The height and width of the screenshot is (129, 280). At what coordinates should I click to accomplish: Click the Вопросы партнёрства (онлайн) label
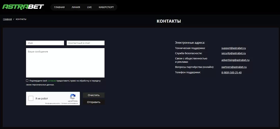194,67
